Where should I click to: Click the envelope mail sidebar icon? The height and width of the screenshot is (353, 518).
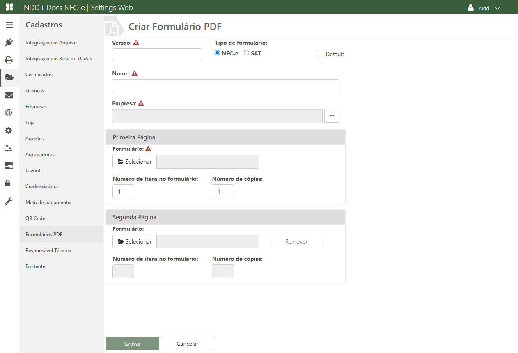9,96
